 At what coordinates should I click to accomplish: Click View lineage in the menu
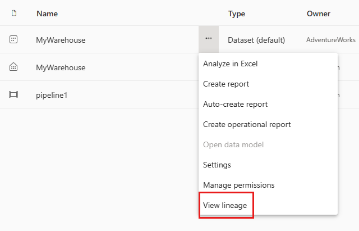pos(225,205)
